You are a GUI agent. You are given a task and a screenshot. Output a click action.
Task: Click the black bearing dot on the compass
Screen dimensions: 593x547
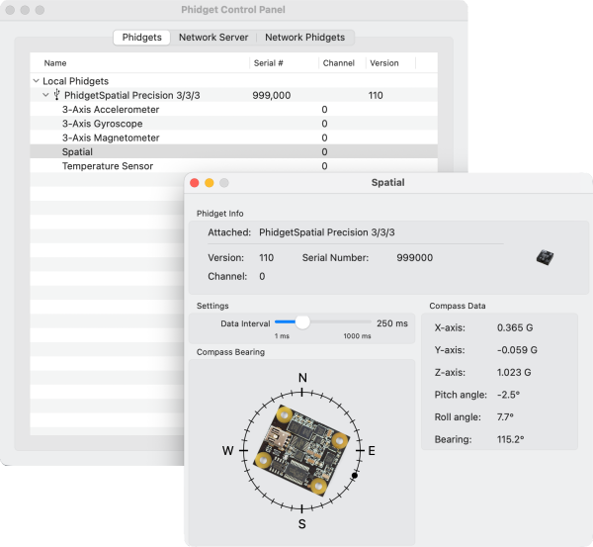pyautogui.click(x=355, y=476)
